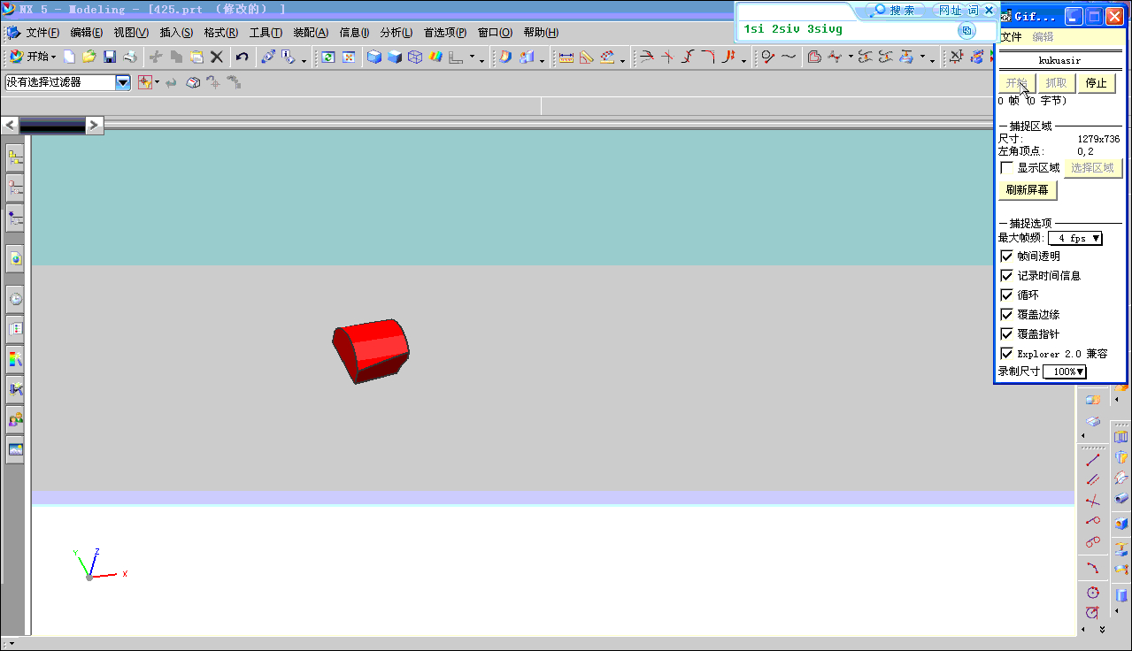This screenshot has height=651, width=1132.
Task: Open a part using the folder icon
Action: [x=89, y=57]
